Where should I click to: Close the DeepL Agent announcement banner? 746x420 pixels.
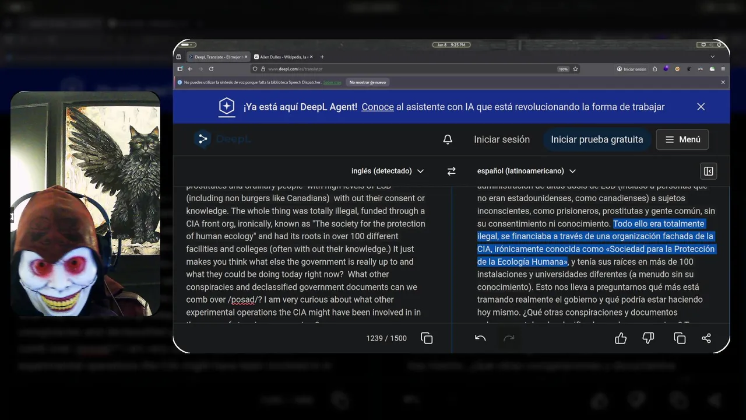coord(701,107)
